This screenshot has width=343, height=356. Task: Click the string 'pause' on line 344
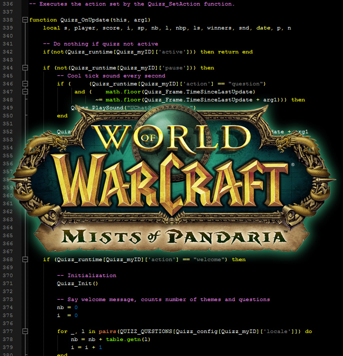(174, 68)
